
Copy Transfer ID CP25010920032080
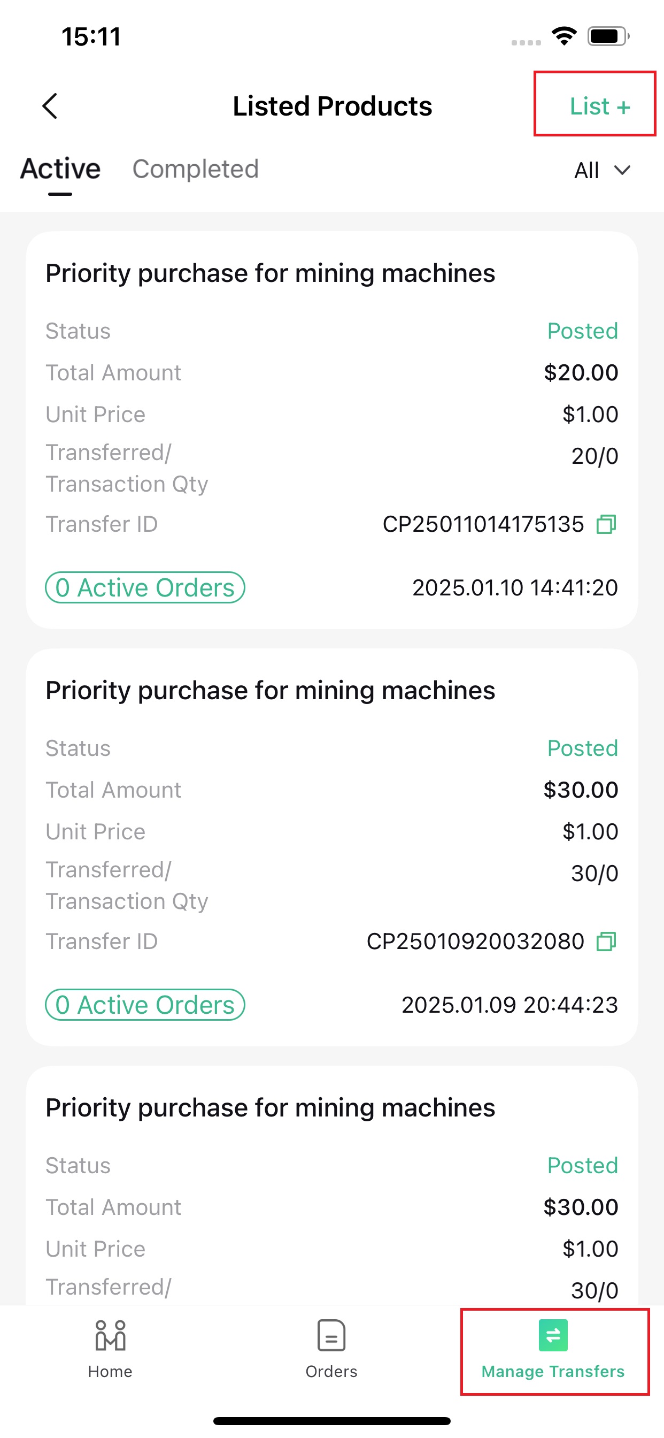[606, 942]
